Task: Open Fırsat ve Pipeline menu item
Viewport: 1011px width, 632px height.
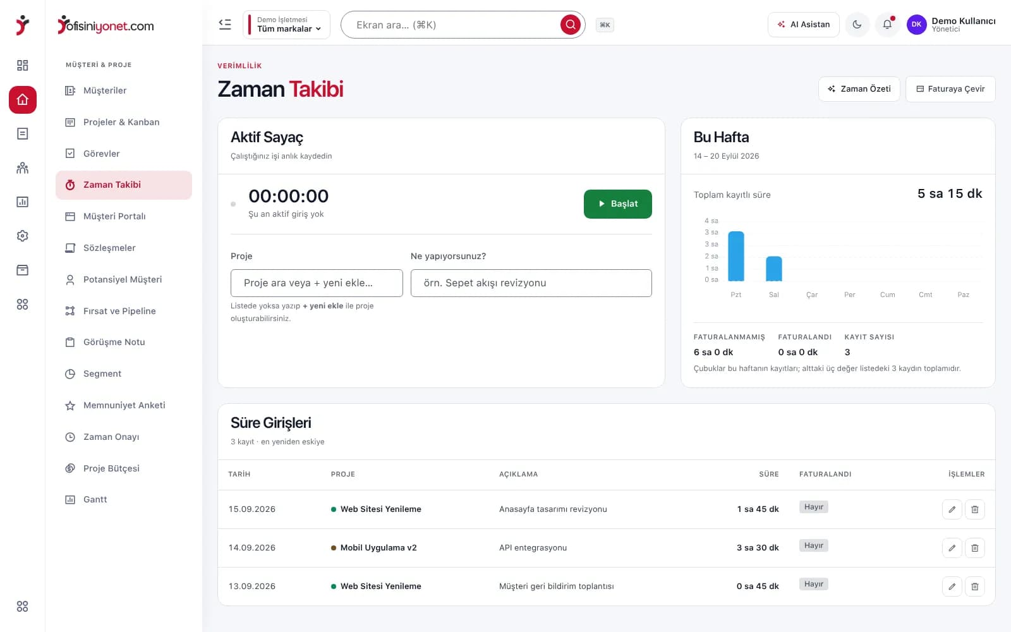Action: click(124, 311)
